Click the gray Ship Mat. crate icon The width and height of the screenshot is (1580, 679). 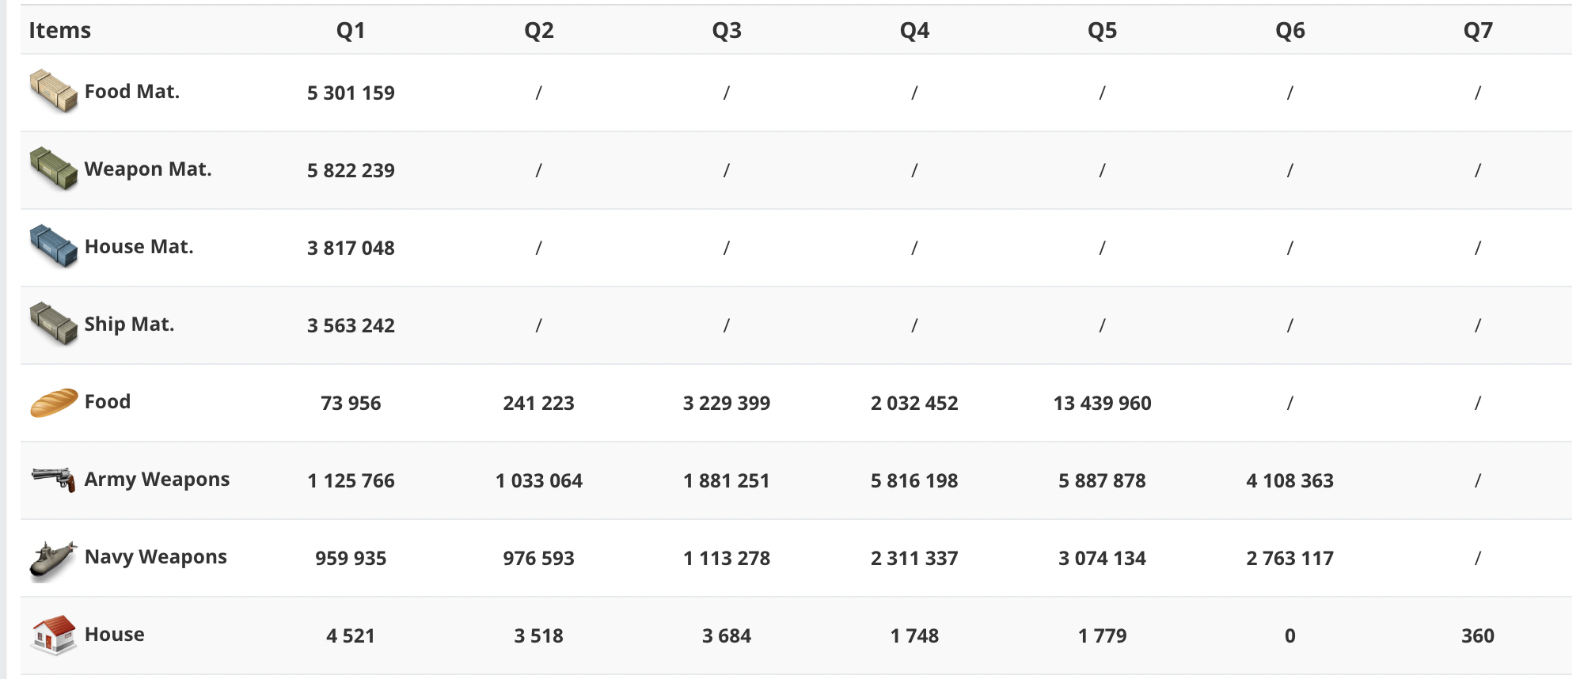(x=53, y=324)
